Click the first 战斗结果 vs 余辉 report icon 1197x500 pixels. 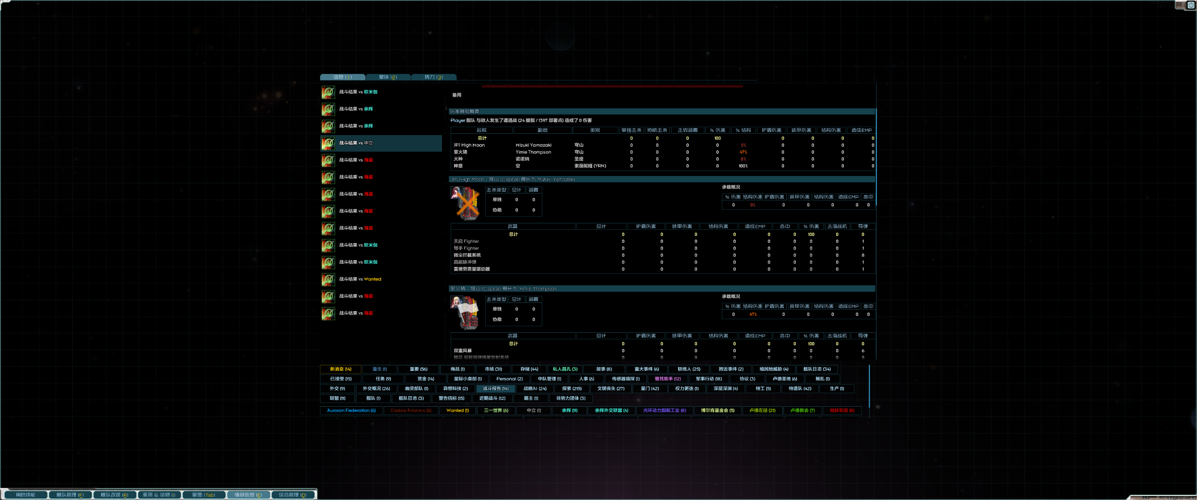click(328, 108)
